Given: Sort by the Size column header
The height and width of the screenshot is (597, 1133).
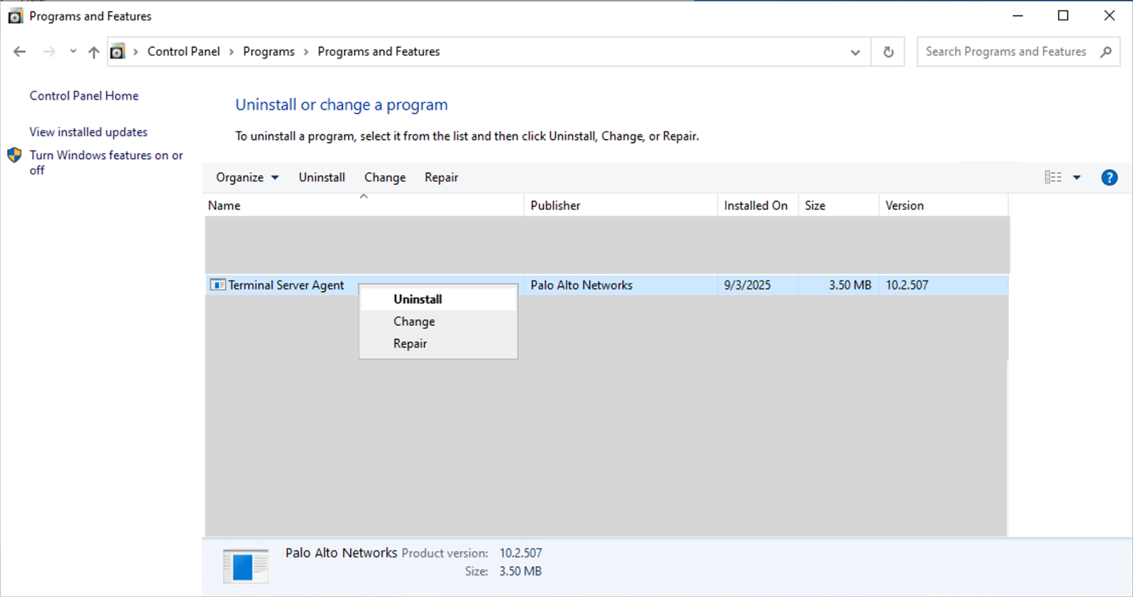Looking at the screenshot, I should point(838,206).
